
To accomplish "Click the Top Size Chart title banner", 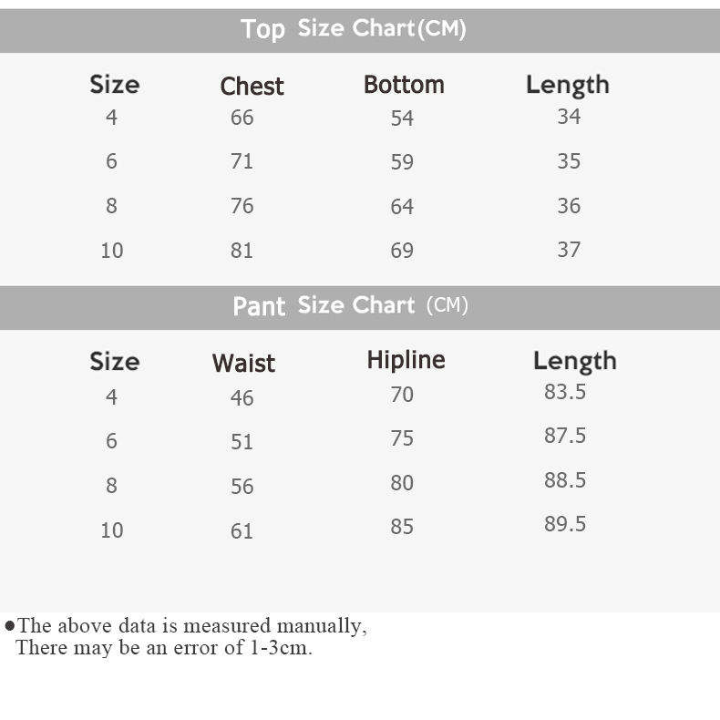I will click(354, 29).
